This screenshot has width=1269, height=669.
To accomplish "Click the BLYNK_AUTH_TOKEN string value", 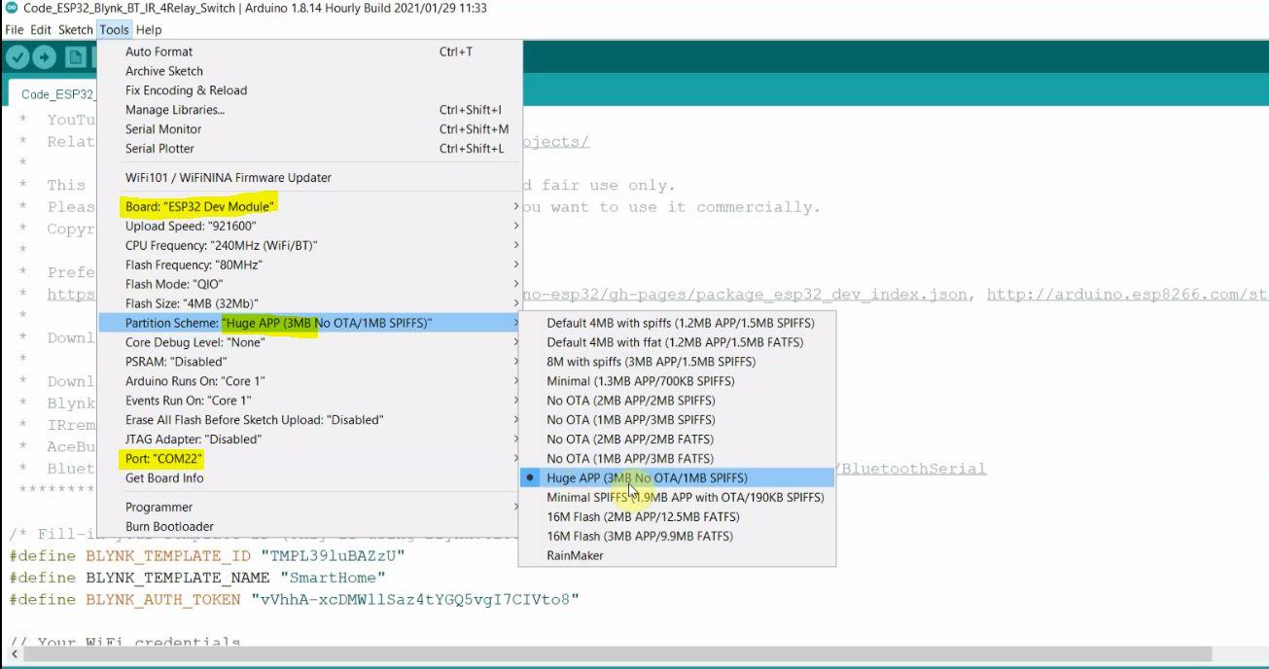I will pos(414,599).
